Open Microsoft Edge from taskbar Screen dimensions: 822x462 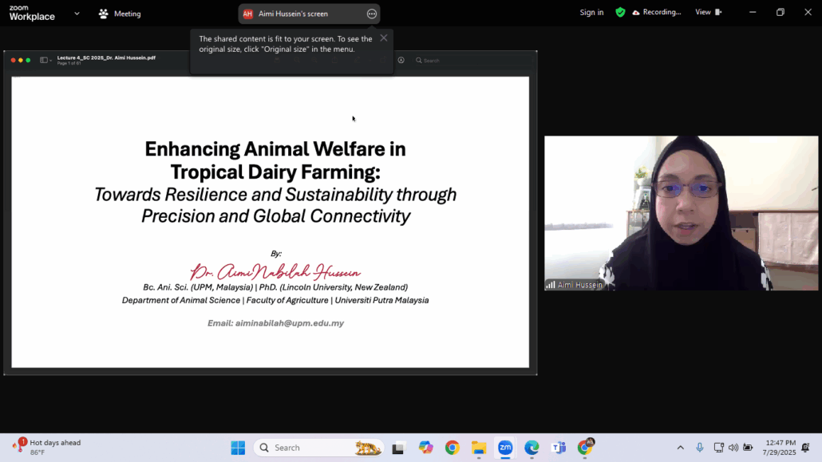pos(532,448)
